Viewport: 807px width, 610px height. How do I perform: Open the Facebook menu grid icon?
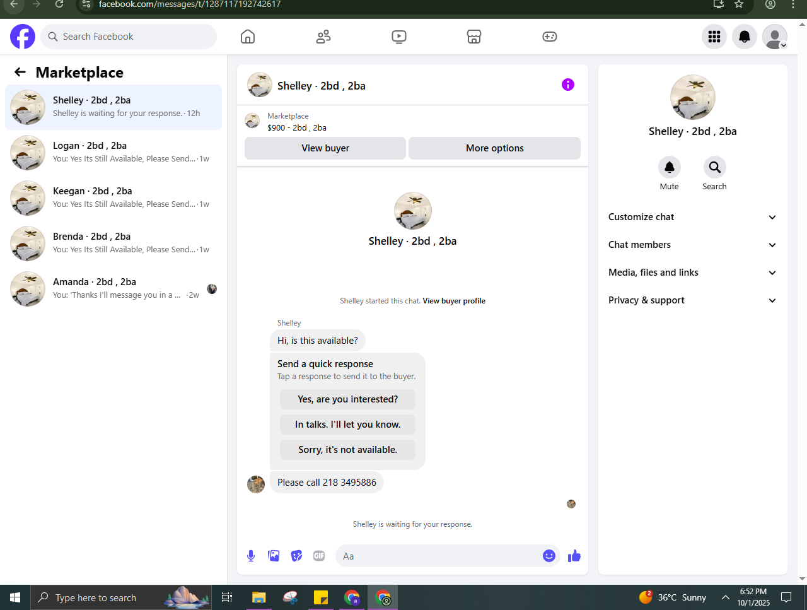[x=714, y=37]
